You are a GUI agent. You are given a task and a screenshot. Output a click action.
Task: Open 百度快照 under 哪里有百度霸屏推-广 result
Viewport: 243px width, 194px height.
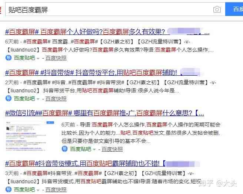tap(112, 149)
